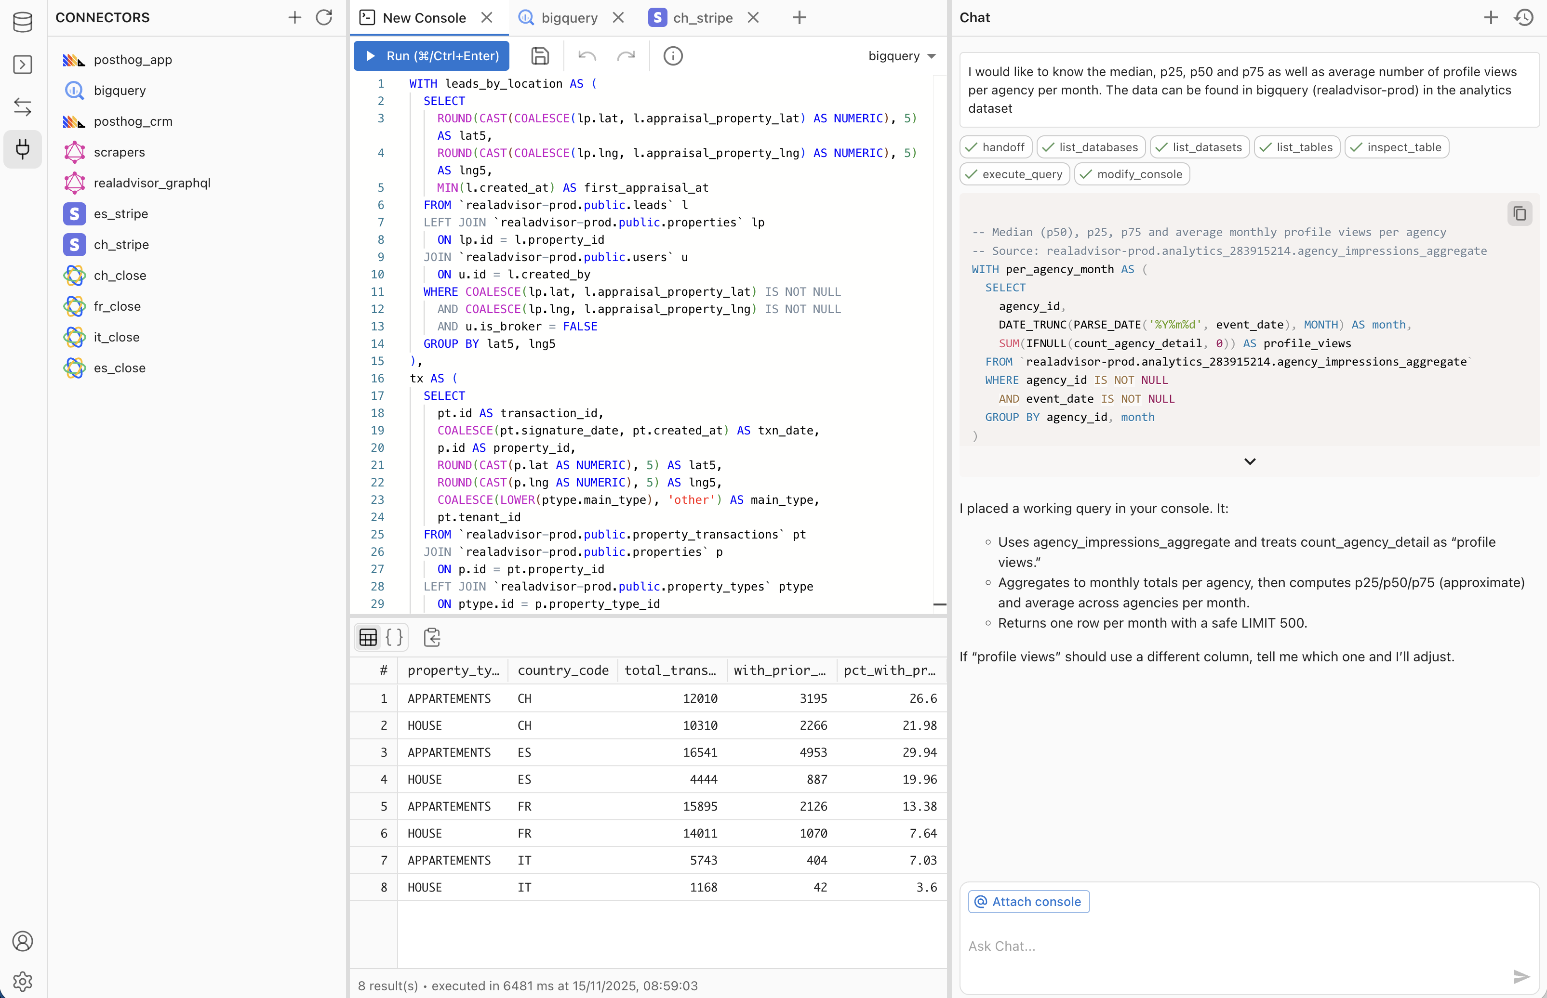Open the bigquery connection dropdown
The image size is (1547, 998).
(902, 56)
